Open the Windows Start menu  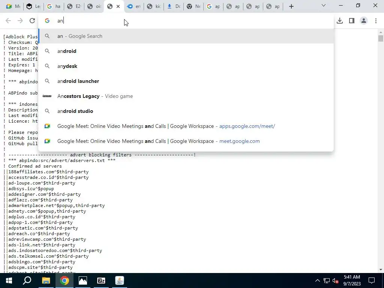pyautogui.click(x=9, y=280)
